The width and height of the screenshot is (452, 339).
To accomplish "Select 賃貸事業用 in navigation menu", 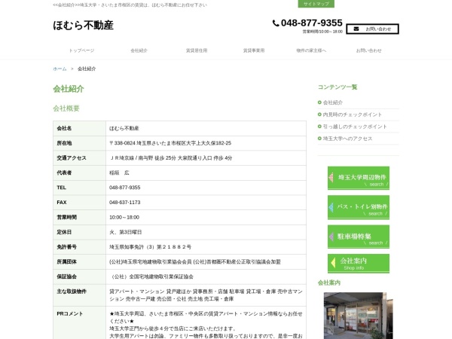I will click(254, 50).
